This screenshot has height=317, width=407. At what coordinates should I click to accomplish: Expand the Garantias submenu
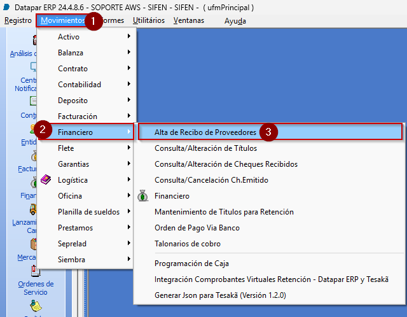coord(86,164)
